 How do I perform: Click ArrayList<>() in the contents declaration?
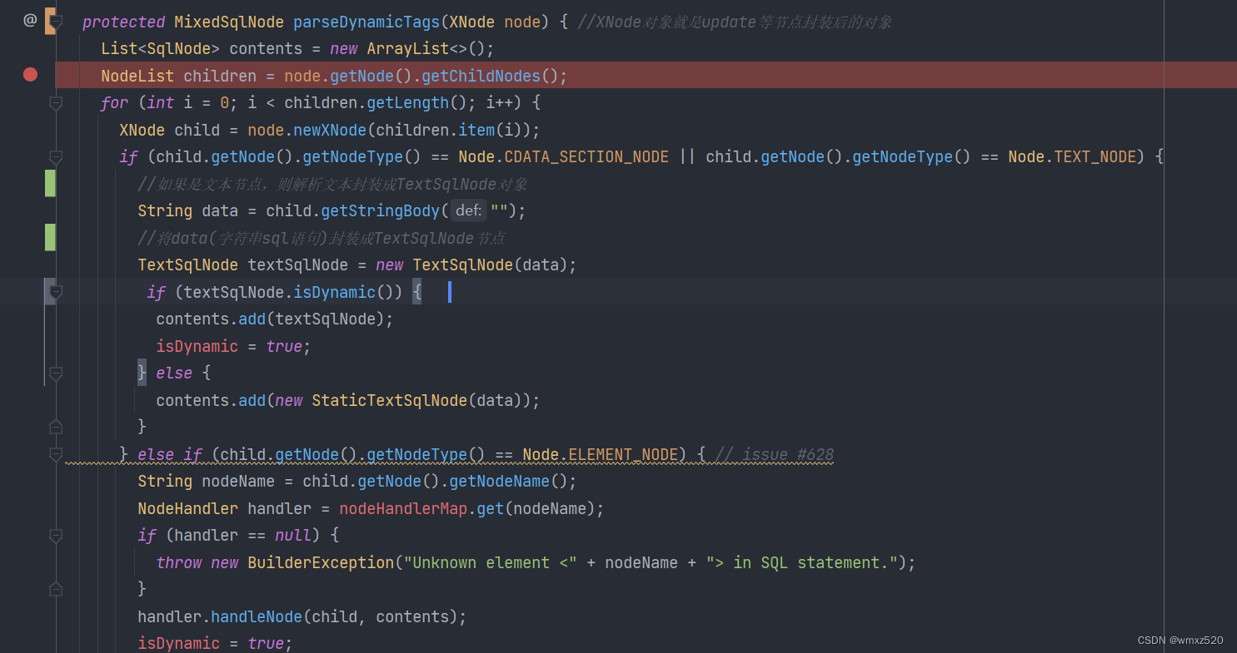pyautogui.click(x=426, y=48)
